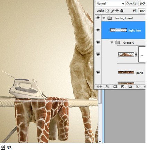Hide the part2 layer
151x151 pixels.
[98, 72]
